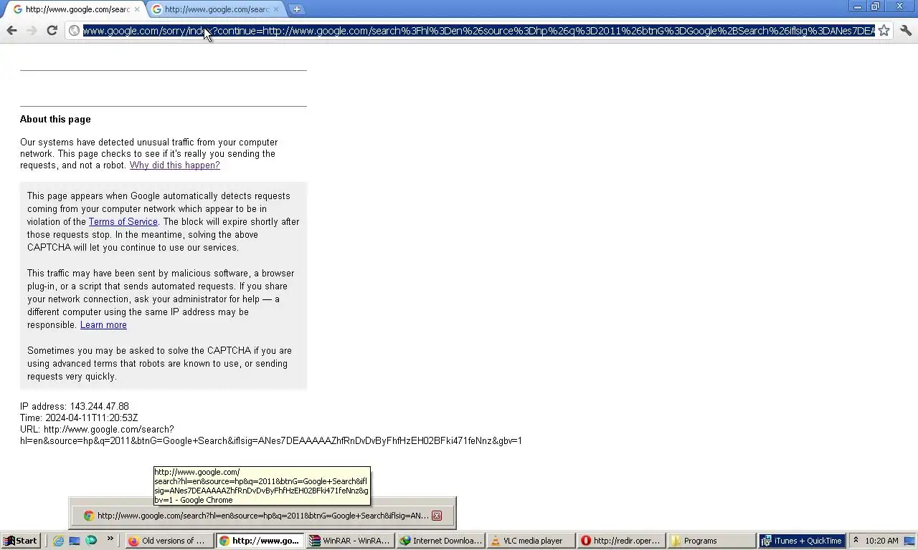
Task: Click the 'About this page' heading
Action: tap(55, 119)
